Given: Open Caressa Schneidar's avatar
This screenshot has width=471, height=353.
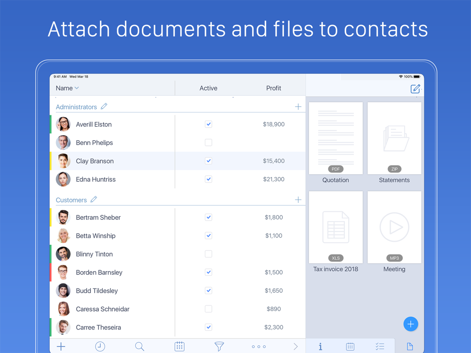Looking at the screenshot, I should (63, 309).
